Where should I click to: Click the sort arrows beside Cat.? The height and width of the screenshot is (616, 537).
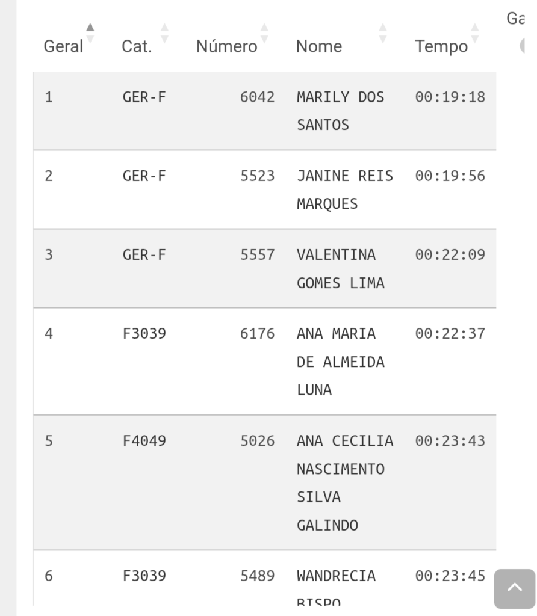164,33
